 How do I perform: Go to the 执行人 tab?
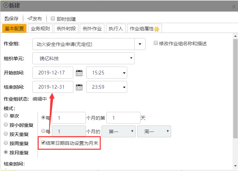(x=116, y=29)
